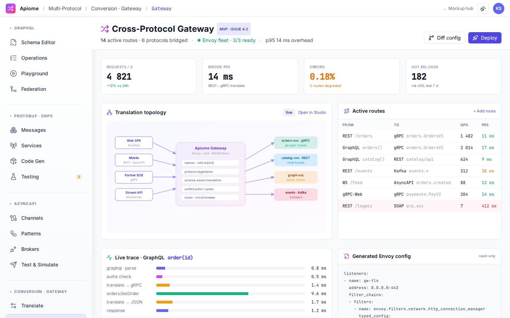Click the Deploy button
Viewport: 510px width, 318px height.
[x=485, y=38]
